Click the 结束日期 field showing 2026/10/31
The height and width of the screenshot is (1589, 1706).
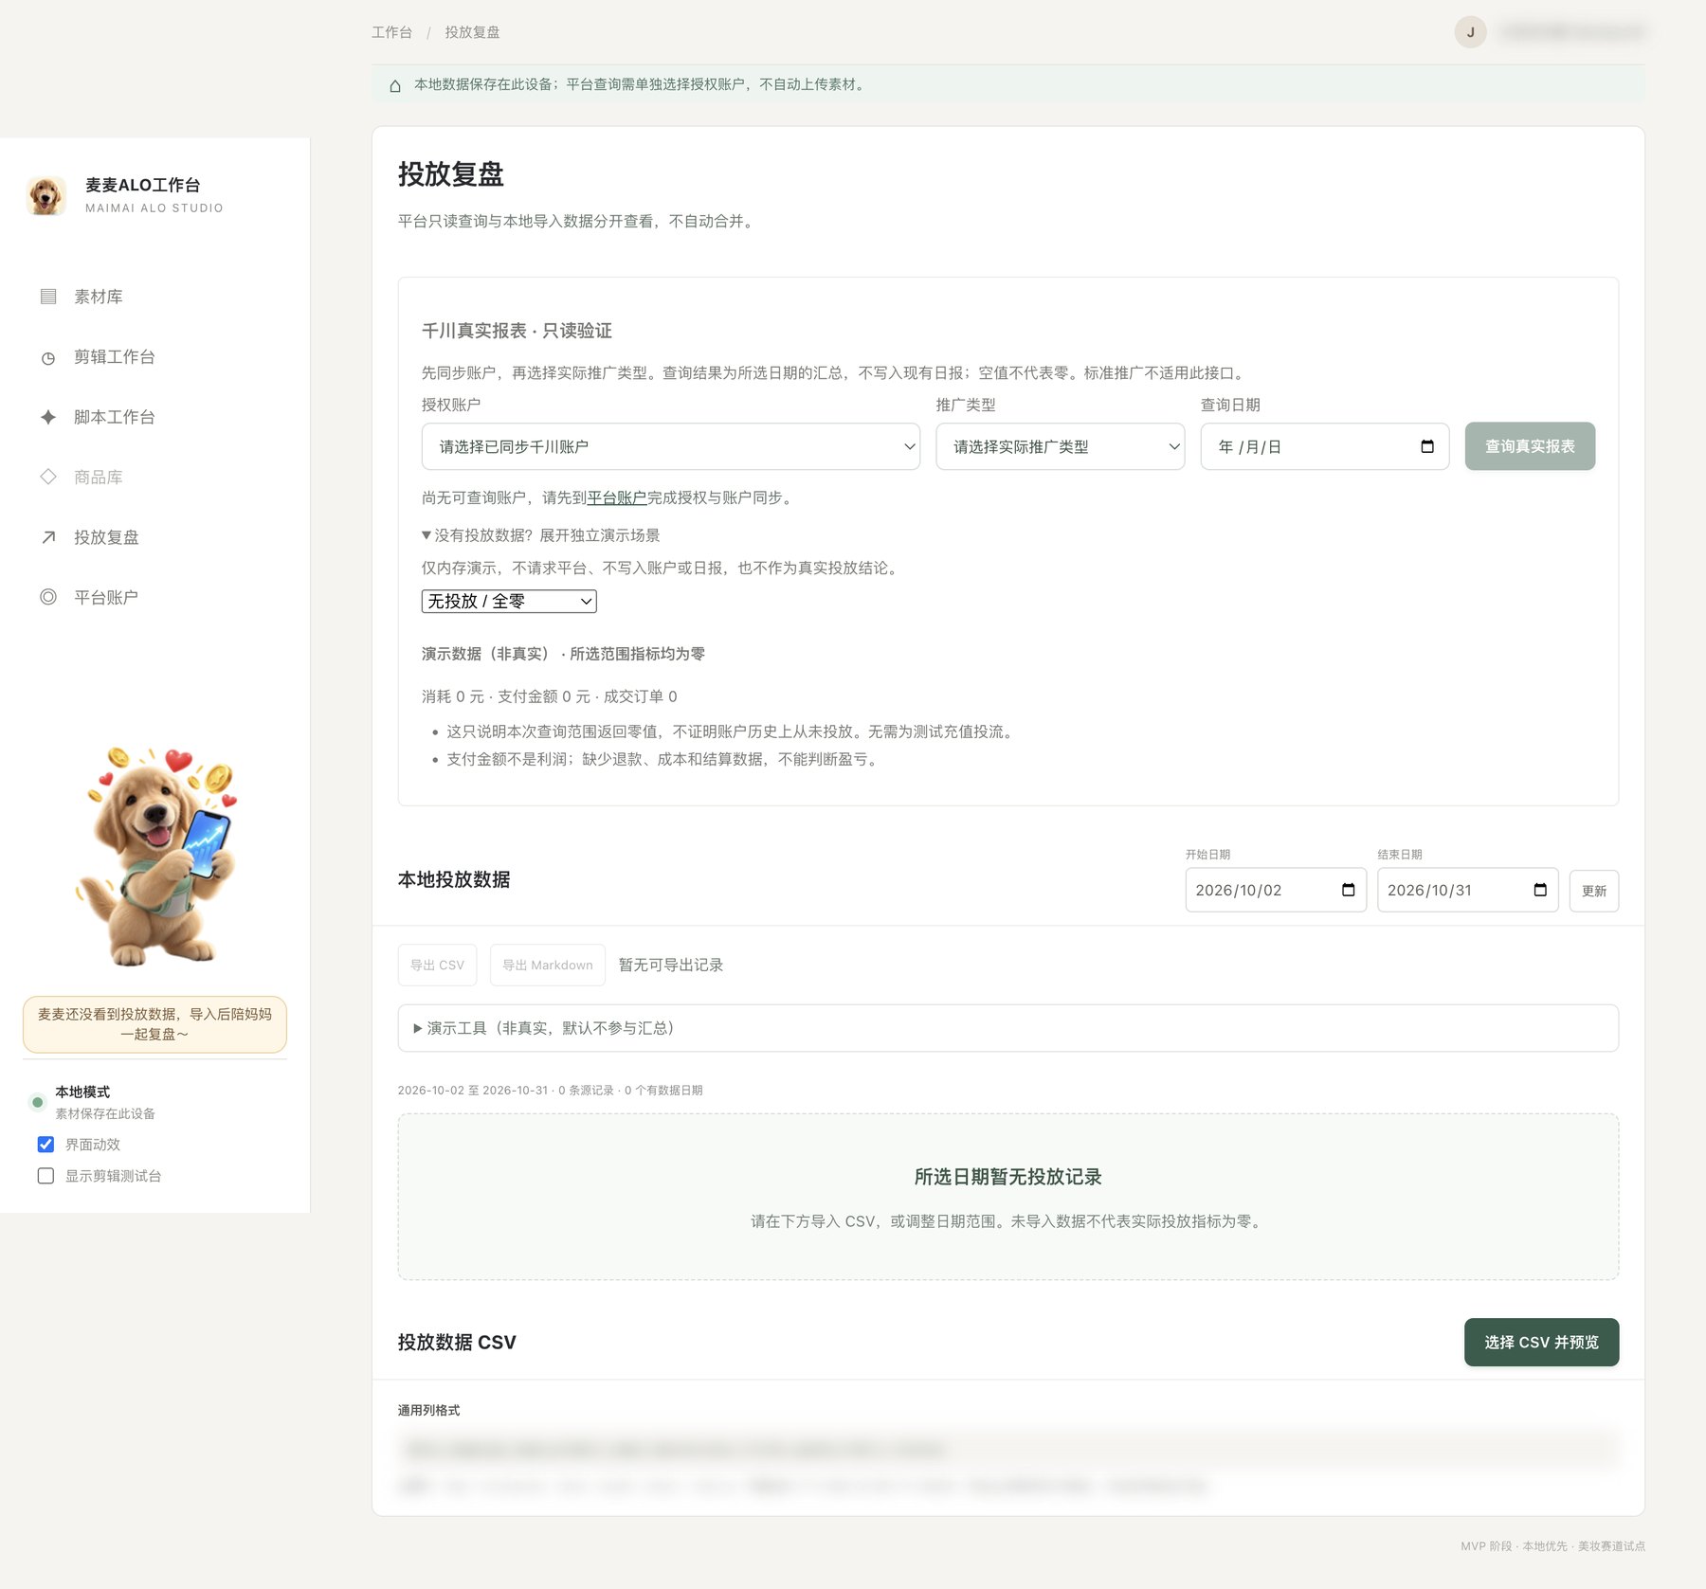1467,890
